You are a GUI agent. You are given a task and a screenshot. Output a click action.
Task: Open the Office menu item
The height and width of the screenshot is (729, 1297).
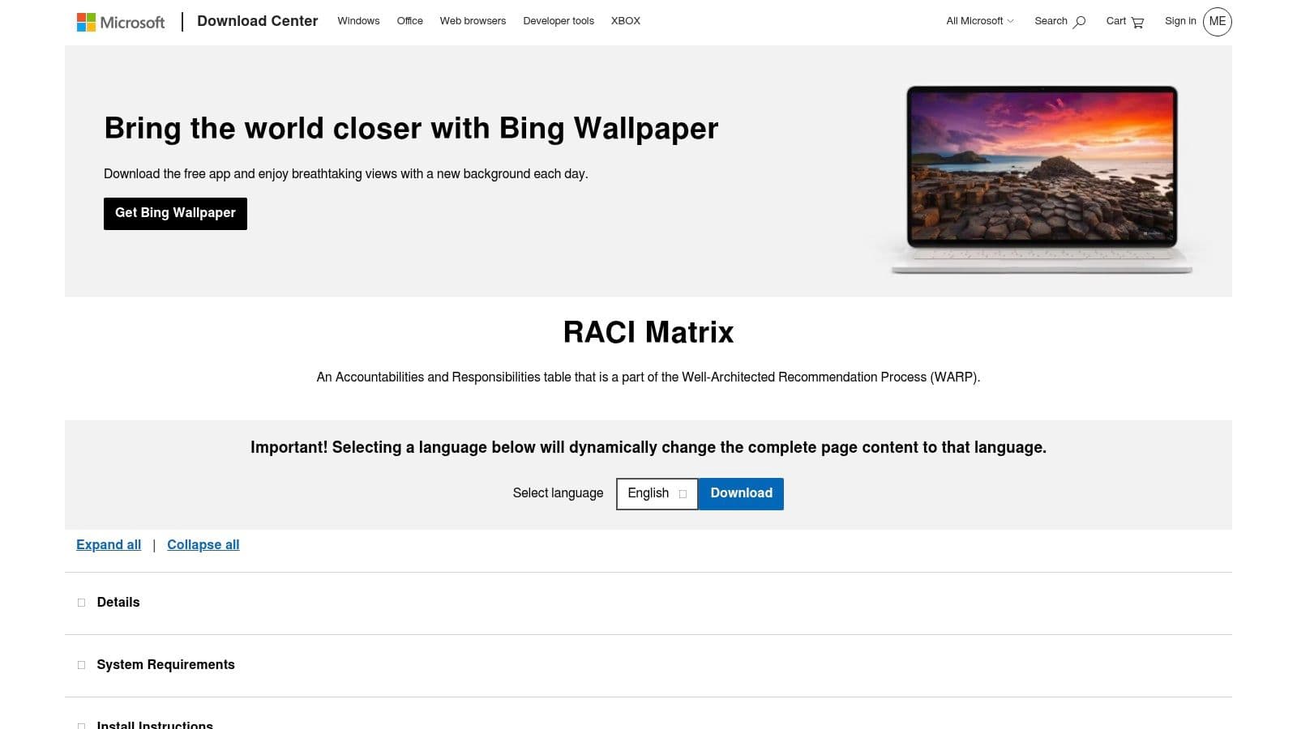tap(409, 21)
